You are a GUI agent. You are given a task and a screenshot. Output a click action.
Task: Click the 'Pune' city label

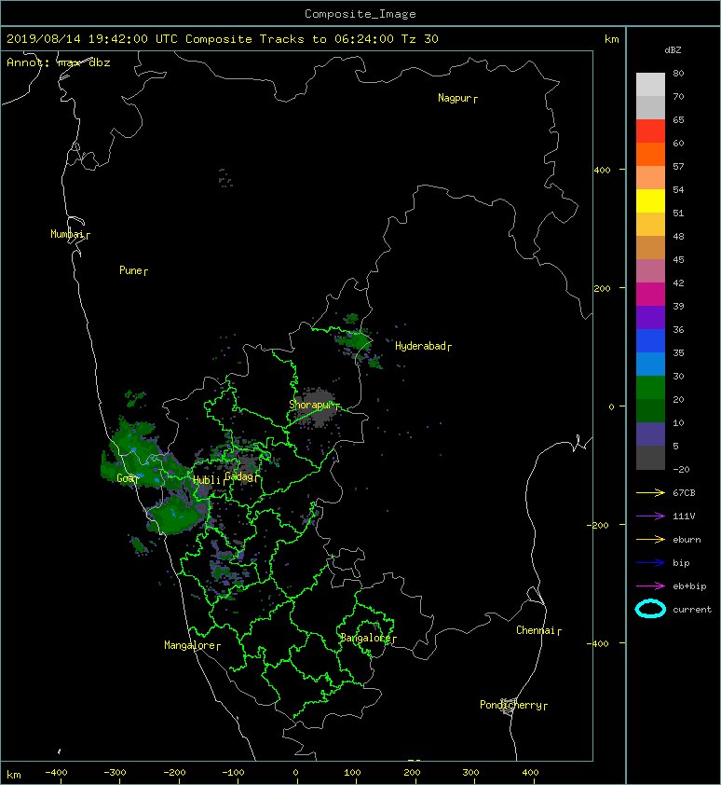point(130,270)
